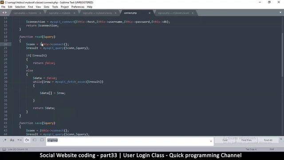Image resolution: width=284 pixels, height=160 pixels.
Task: Toggle regular expression search in find bar
Action: click(x=4, y=140)
